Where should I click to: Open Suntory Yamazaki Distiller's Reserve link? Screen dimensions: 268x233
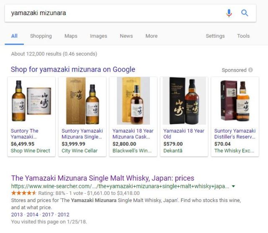click(x=235, y=134)
